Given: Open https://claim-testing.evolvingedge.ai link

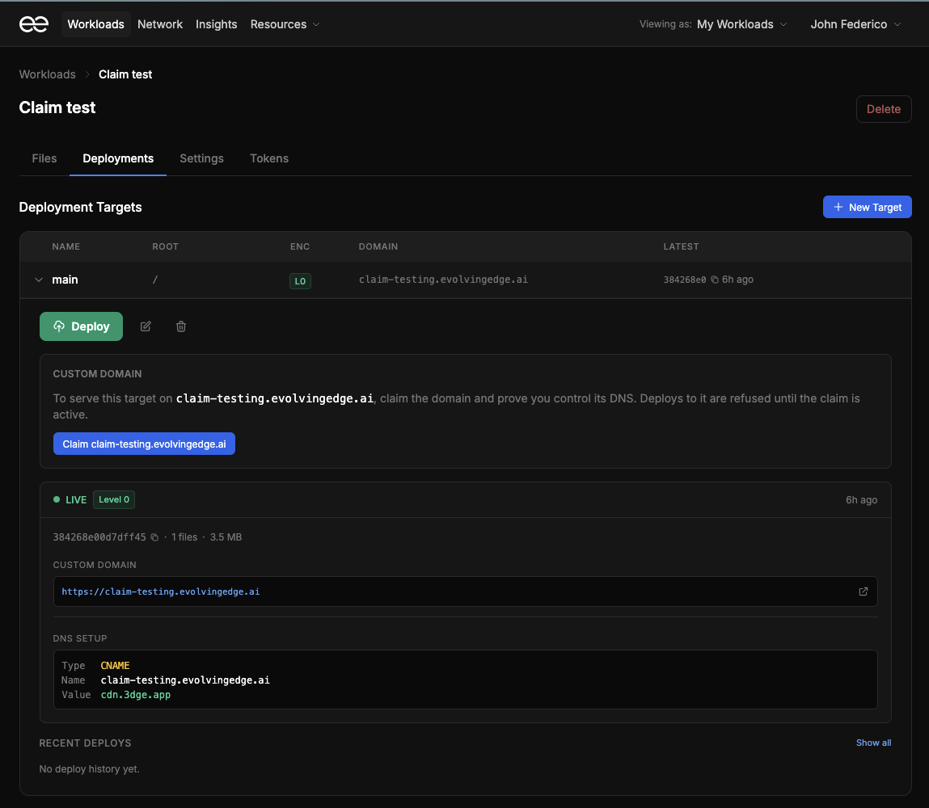Looking at the screenshot, I should pyautogui.click(x=161, y=591).
